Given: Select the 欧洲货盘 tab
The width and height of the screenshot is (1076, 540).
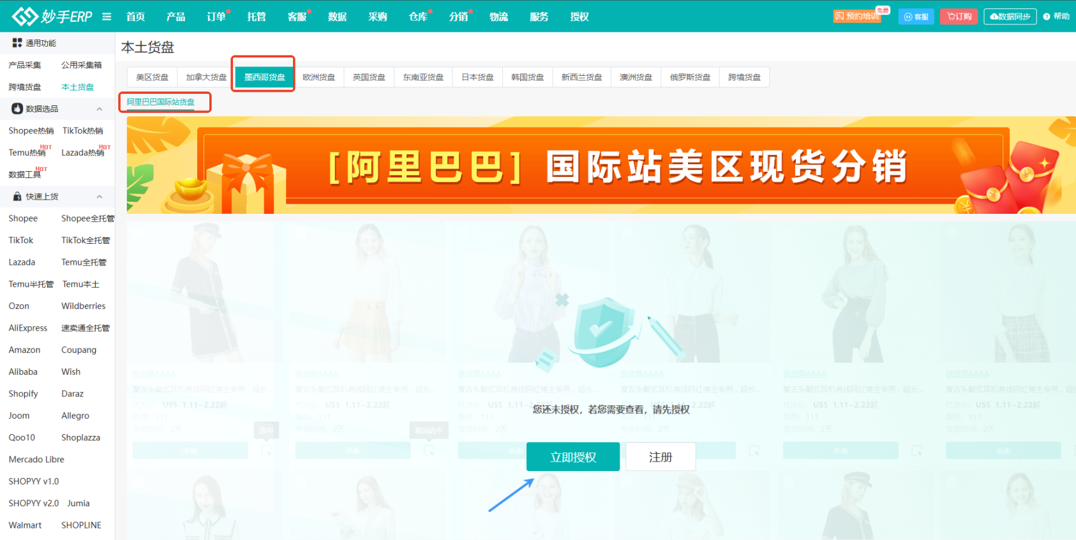Looking at the screenshot, I should tap(319, 77).
